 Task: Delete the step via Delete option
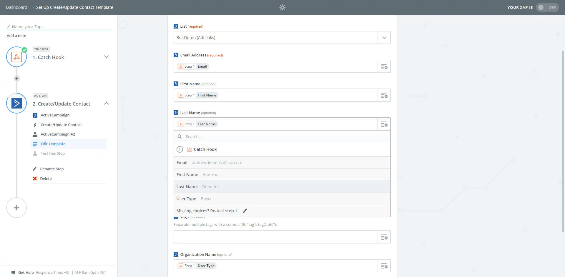(46, 178)
